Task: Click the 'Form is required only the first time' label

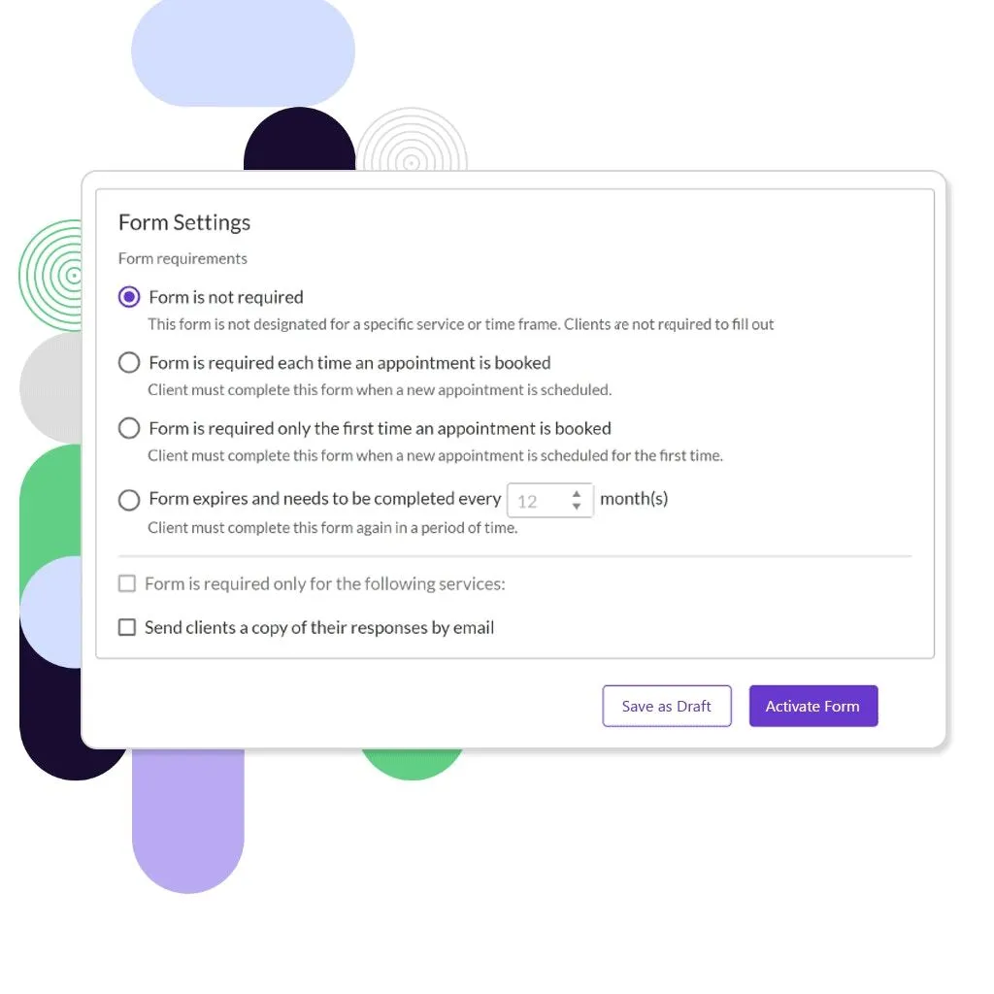Action: coord(380,428)
